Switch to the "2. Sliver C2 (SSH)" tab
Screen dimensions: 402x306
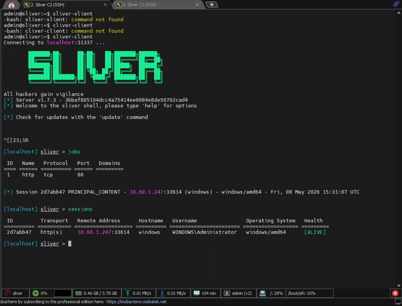47,5
